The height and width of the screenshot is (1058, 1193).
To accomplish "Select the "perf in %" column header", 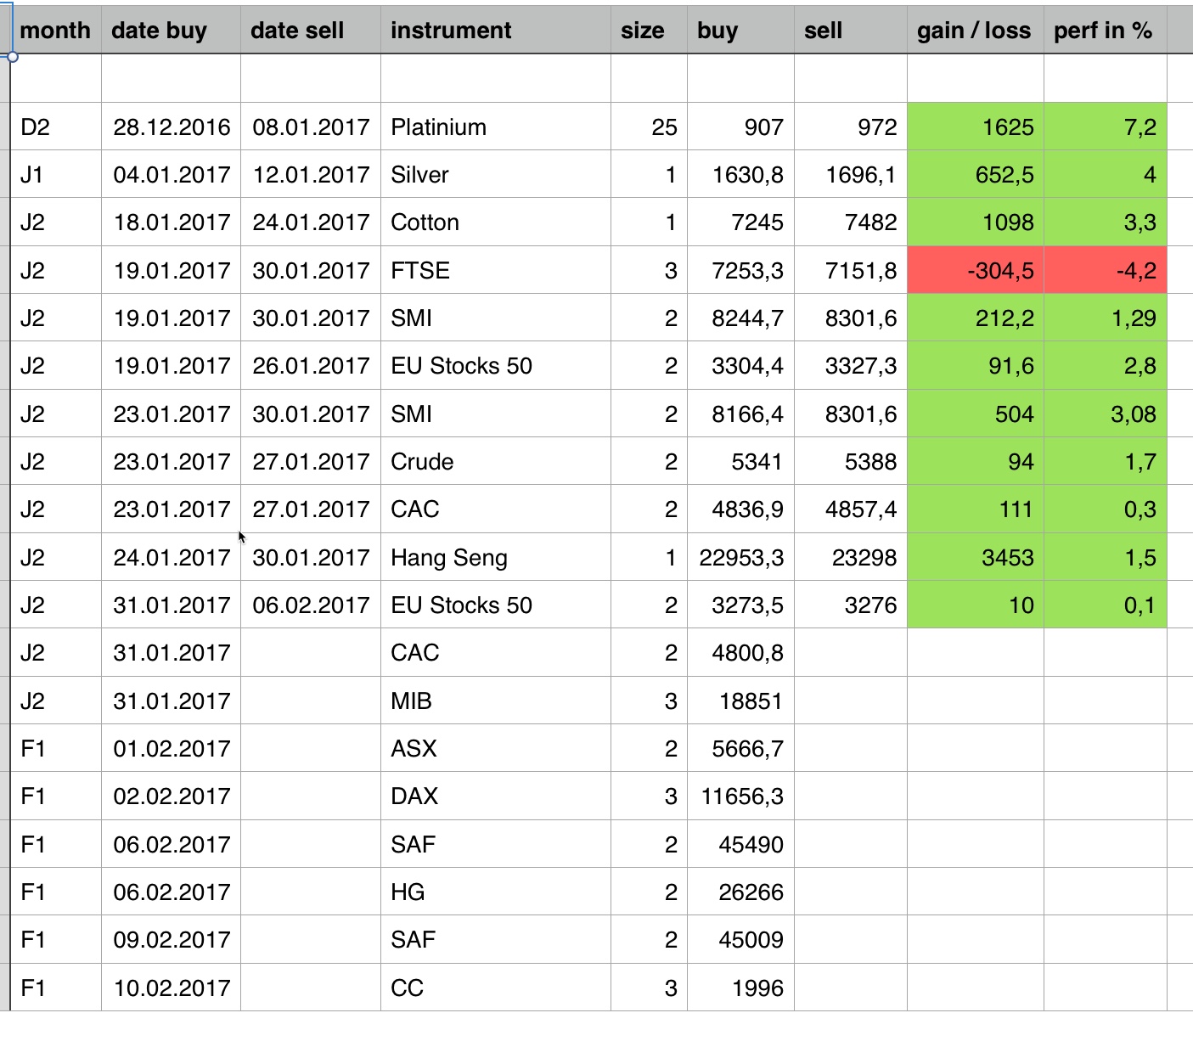I will [x=1102, y=31].
